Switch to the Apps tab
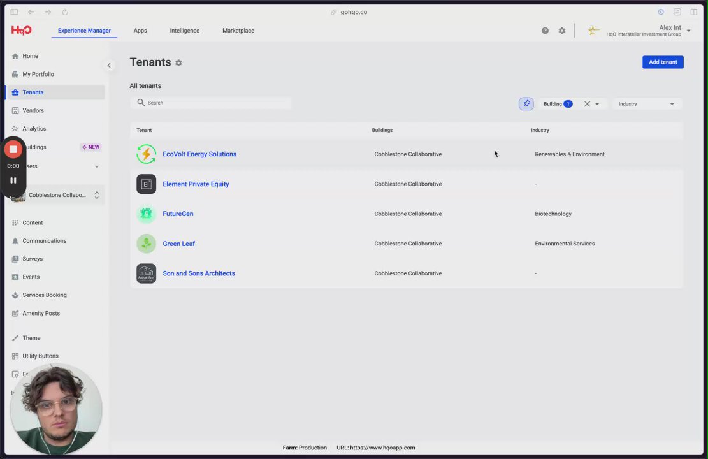The image size is (708, 459). tap(140, 31)
